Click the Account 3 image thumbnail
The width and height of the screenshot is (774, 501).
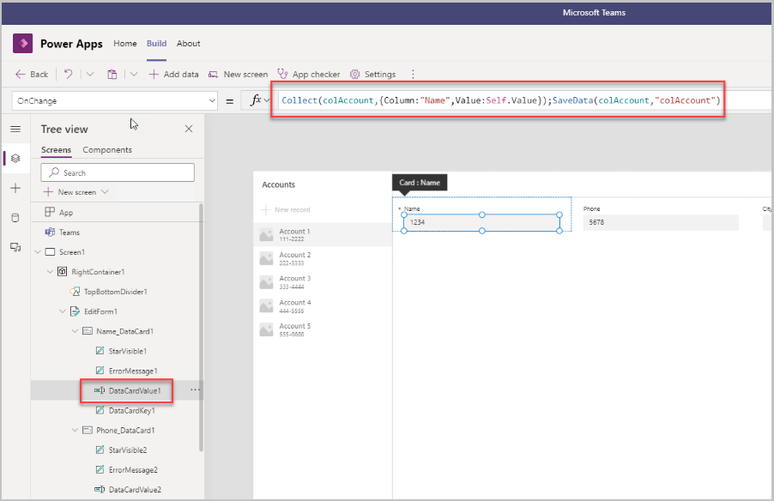pyautogui.click(x=267, y=282)
